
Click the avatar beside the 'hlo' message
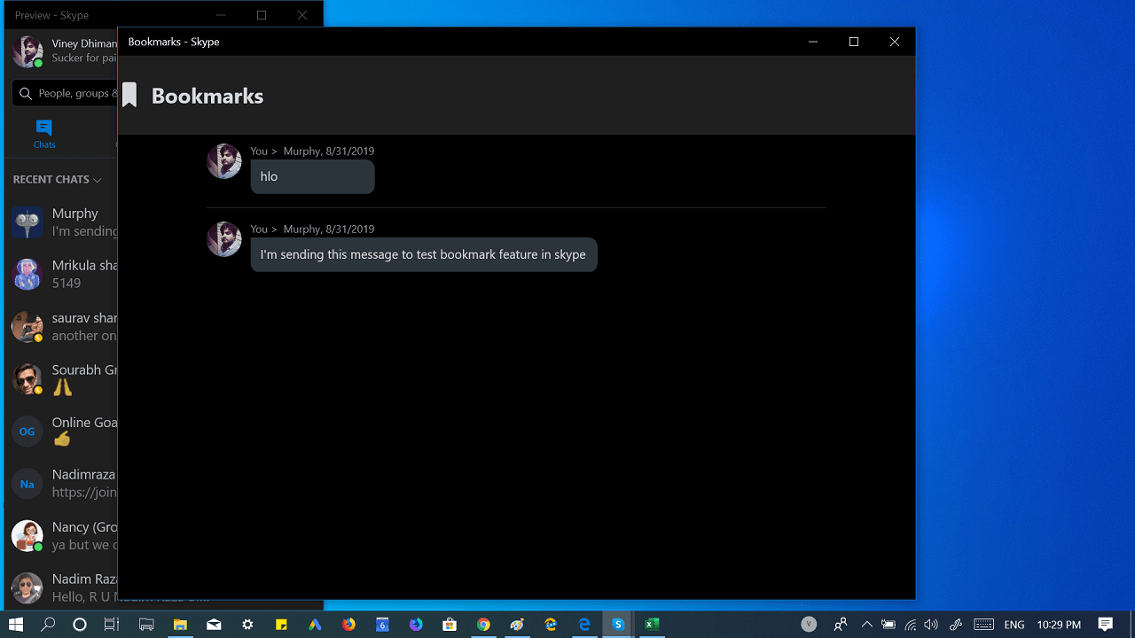tap(224, 161)
